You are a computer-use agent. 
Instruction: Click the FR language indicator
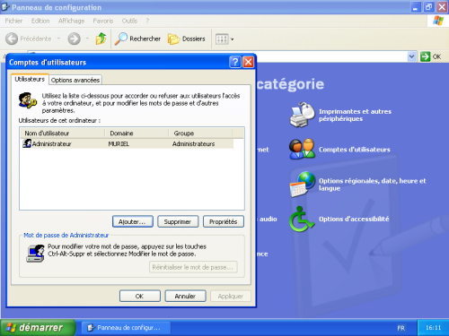click(401, 328)
